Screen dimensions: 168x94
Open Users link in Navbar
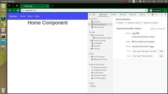(x=37, y=16)
